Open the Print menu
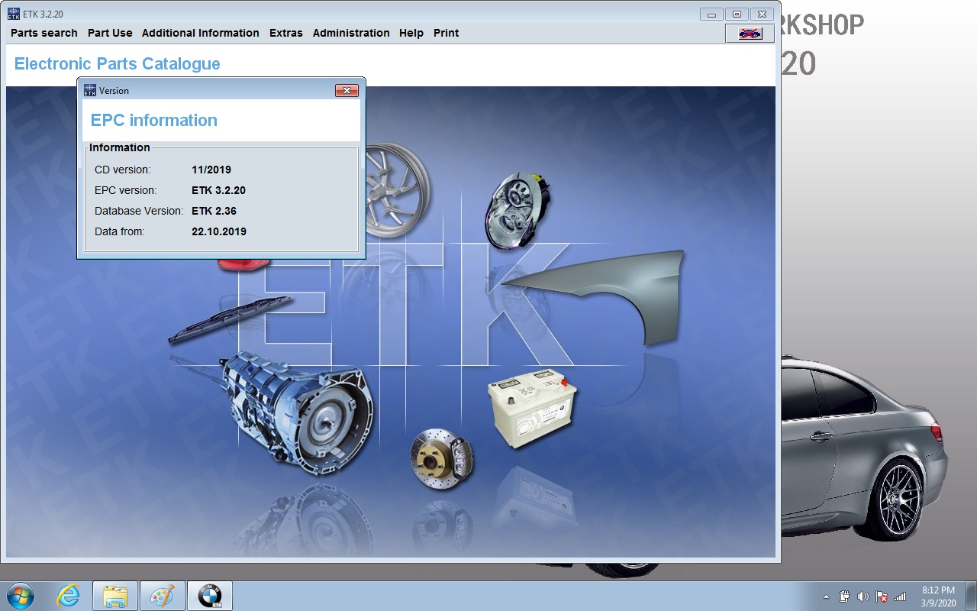The height and width of the screenshot is (611, 977). [x=447, y=33]
